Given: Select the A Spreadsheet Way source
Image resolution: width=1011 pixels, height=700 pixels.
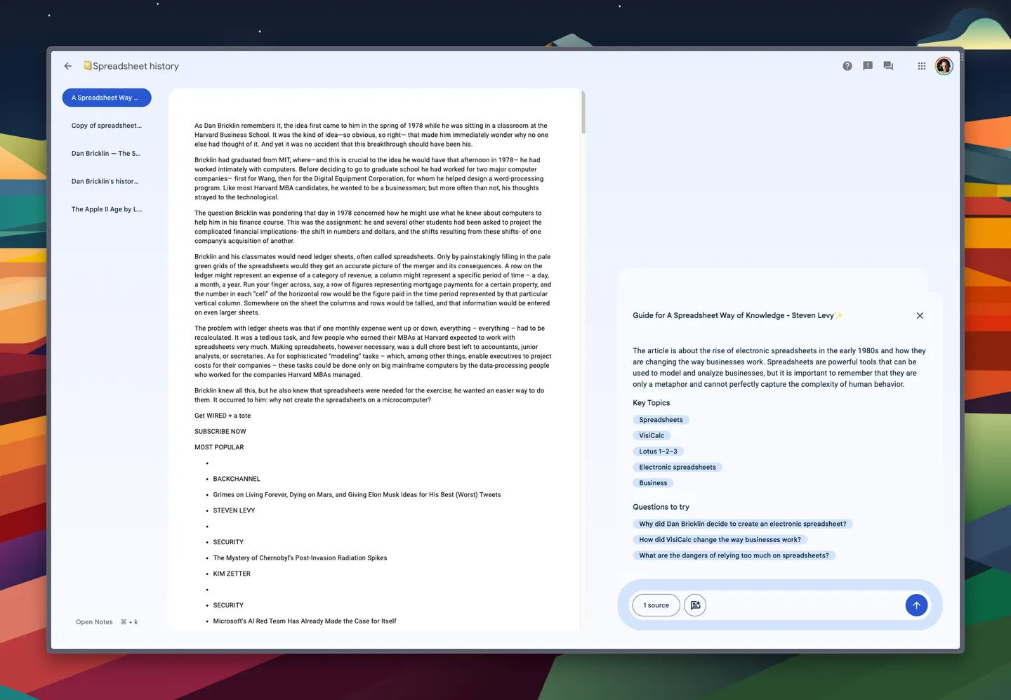Looking at the screenshot, I should pos(107,98).
